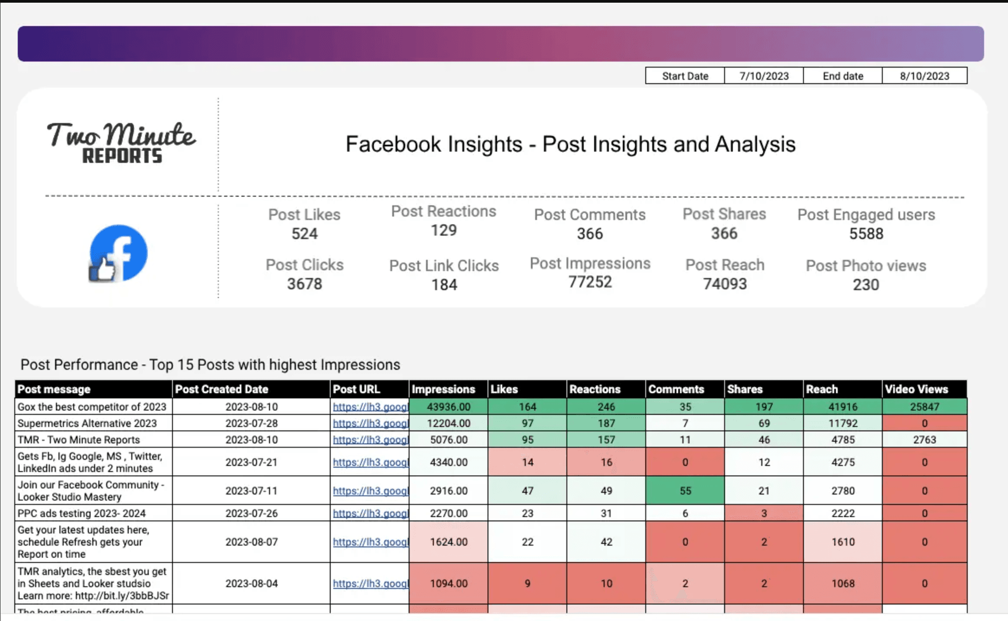This screenshot has height=621, width=1008.
Task: Select the 4340.00 impressions cell
Action: pos(448,462)
